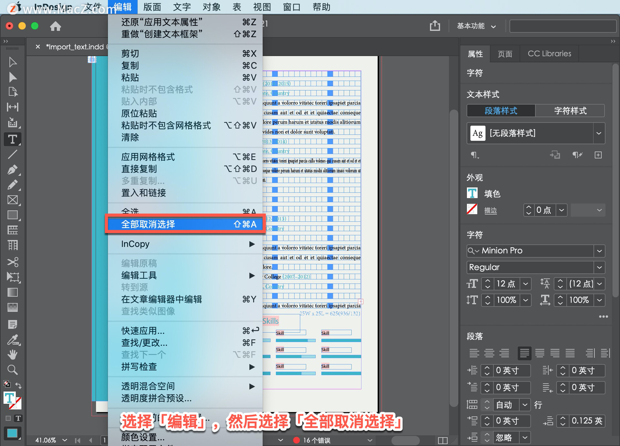Click the 填色 fill color swatch
Screen dimensions: 620x446
point(472,193)
